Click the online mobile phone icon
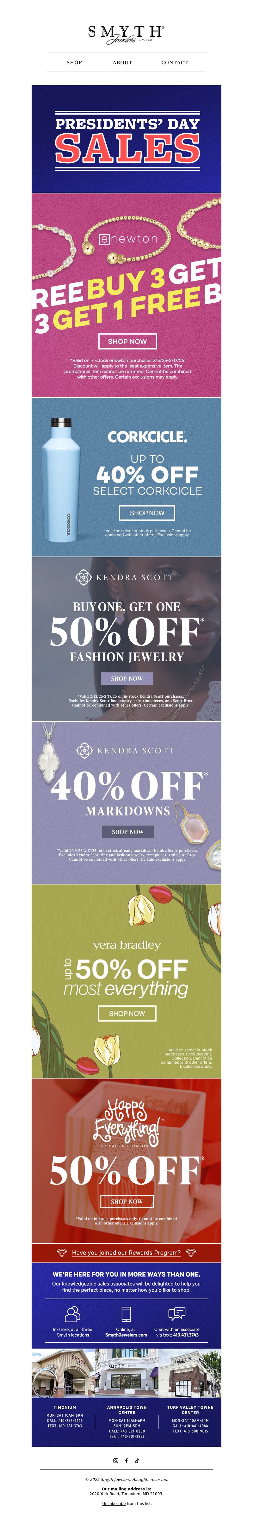253x1523 pixels. pyautogui.click(x=126, y=1314)
